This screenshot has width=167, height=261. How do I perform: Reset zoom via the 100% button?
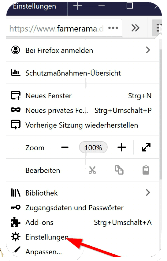(x=93, y=147)
